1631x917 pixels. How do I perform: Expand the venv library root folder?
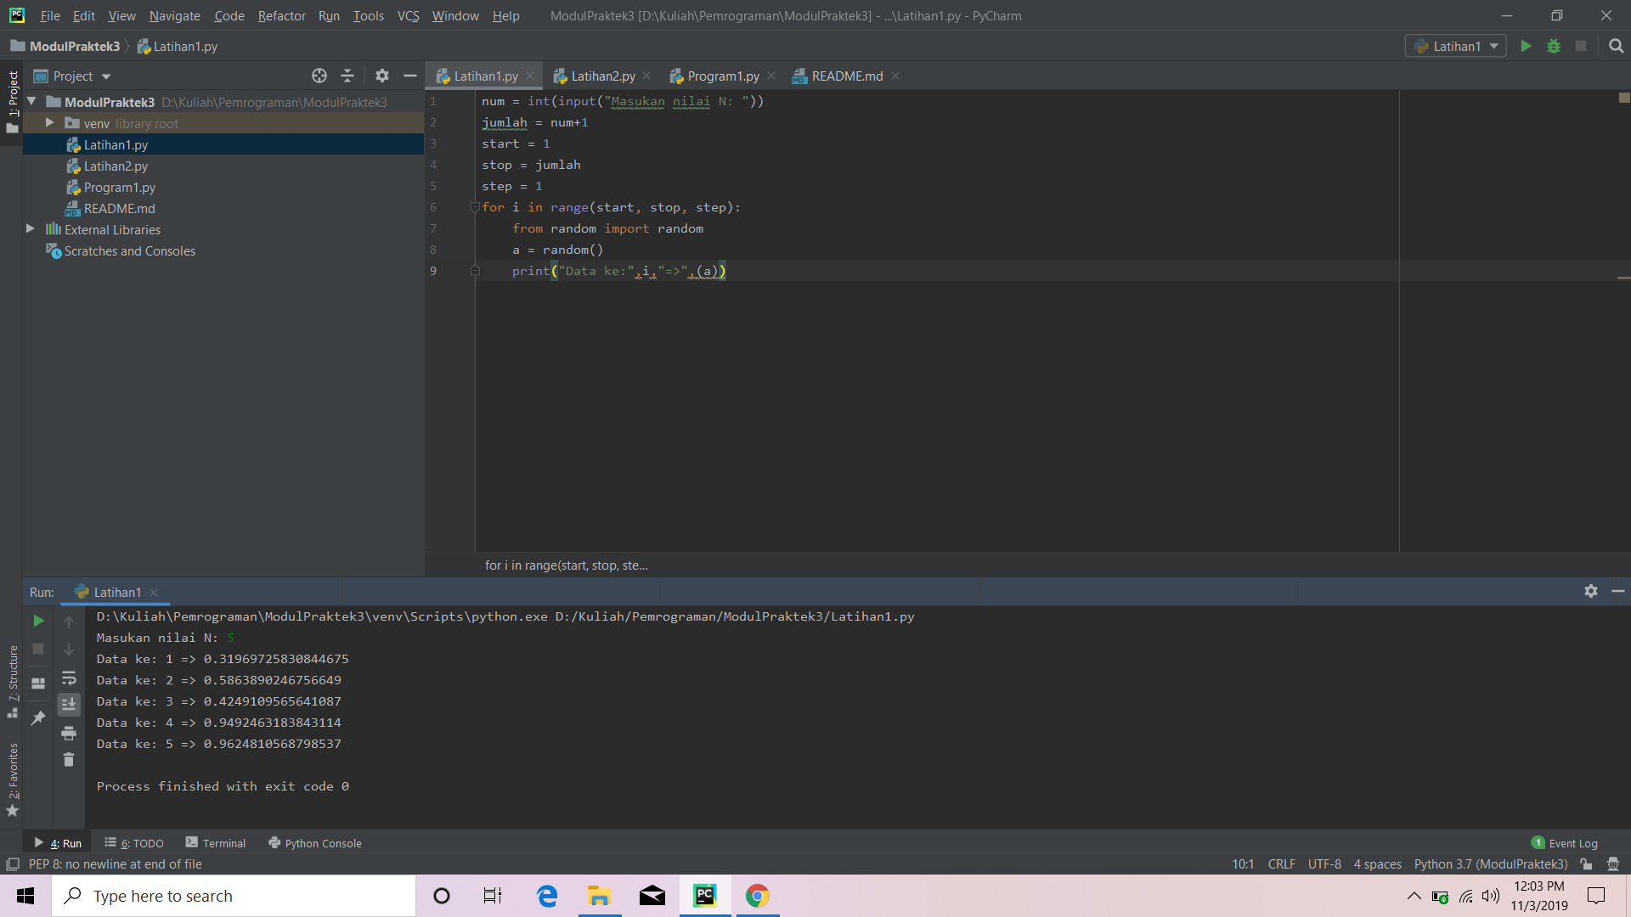click(50, 122)
